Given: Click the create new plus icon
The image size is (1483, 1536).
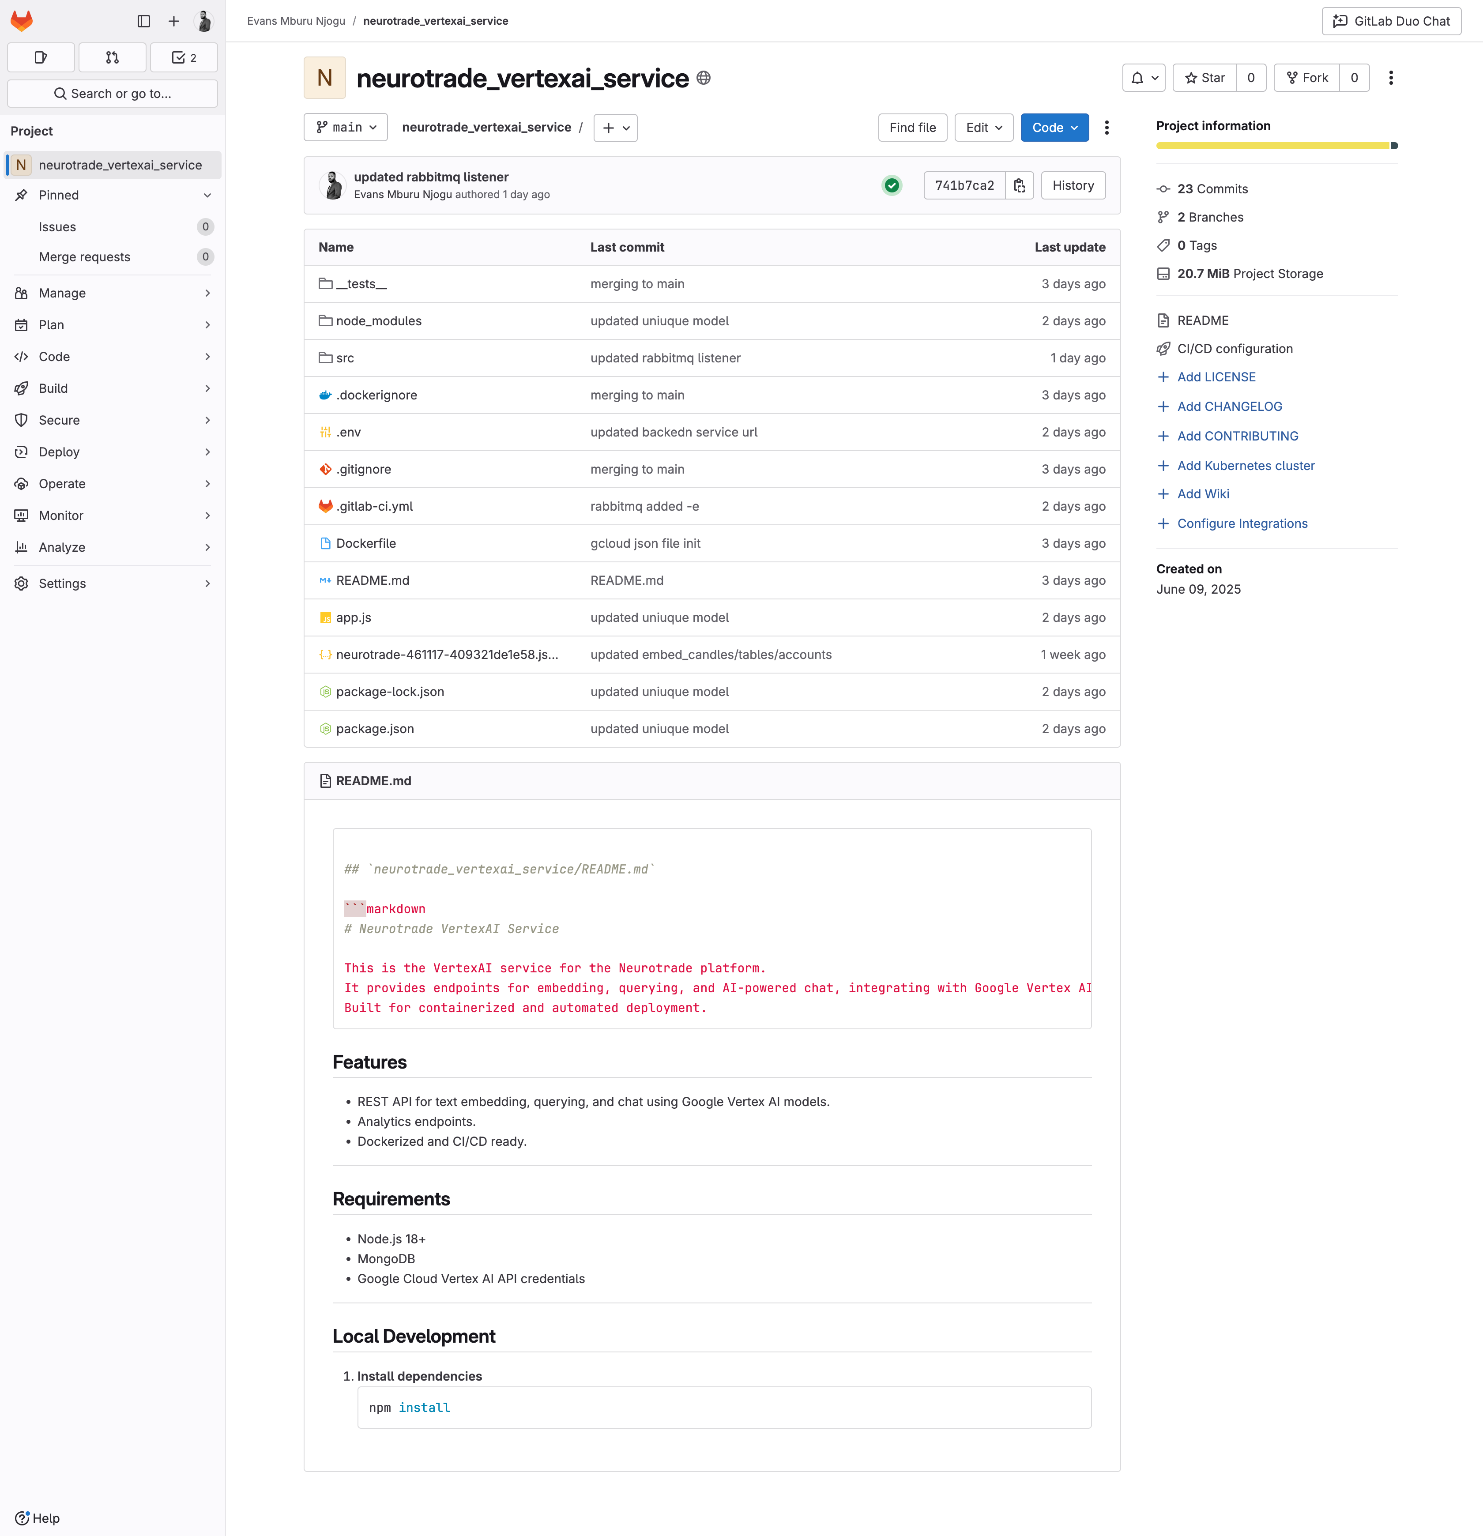Looking at the screenshot, I should click(x=174, y=21).
